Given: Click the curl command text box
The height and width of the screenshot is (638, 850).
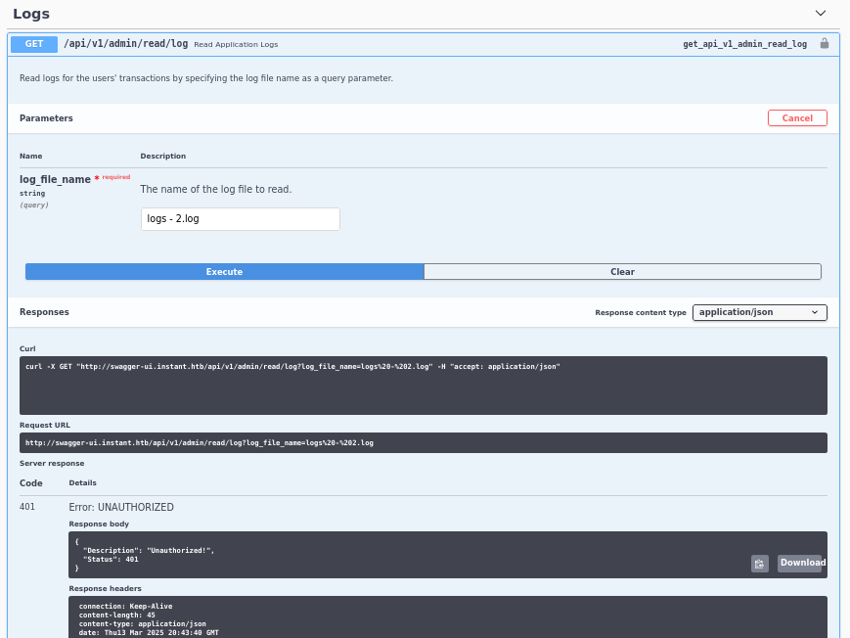Looking at the screenshot, I should pyautogui.click(x=423, y=386).
